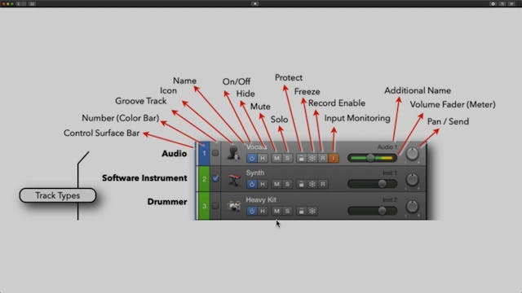The height and width of the screenshot is (293, 522).
Task: Click the Synth track volume fader
Action: point(372,184)
